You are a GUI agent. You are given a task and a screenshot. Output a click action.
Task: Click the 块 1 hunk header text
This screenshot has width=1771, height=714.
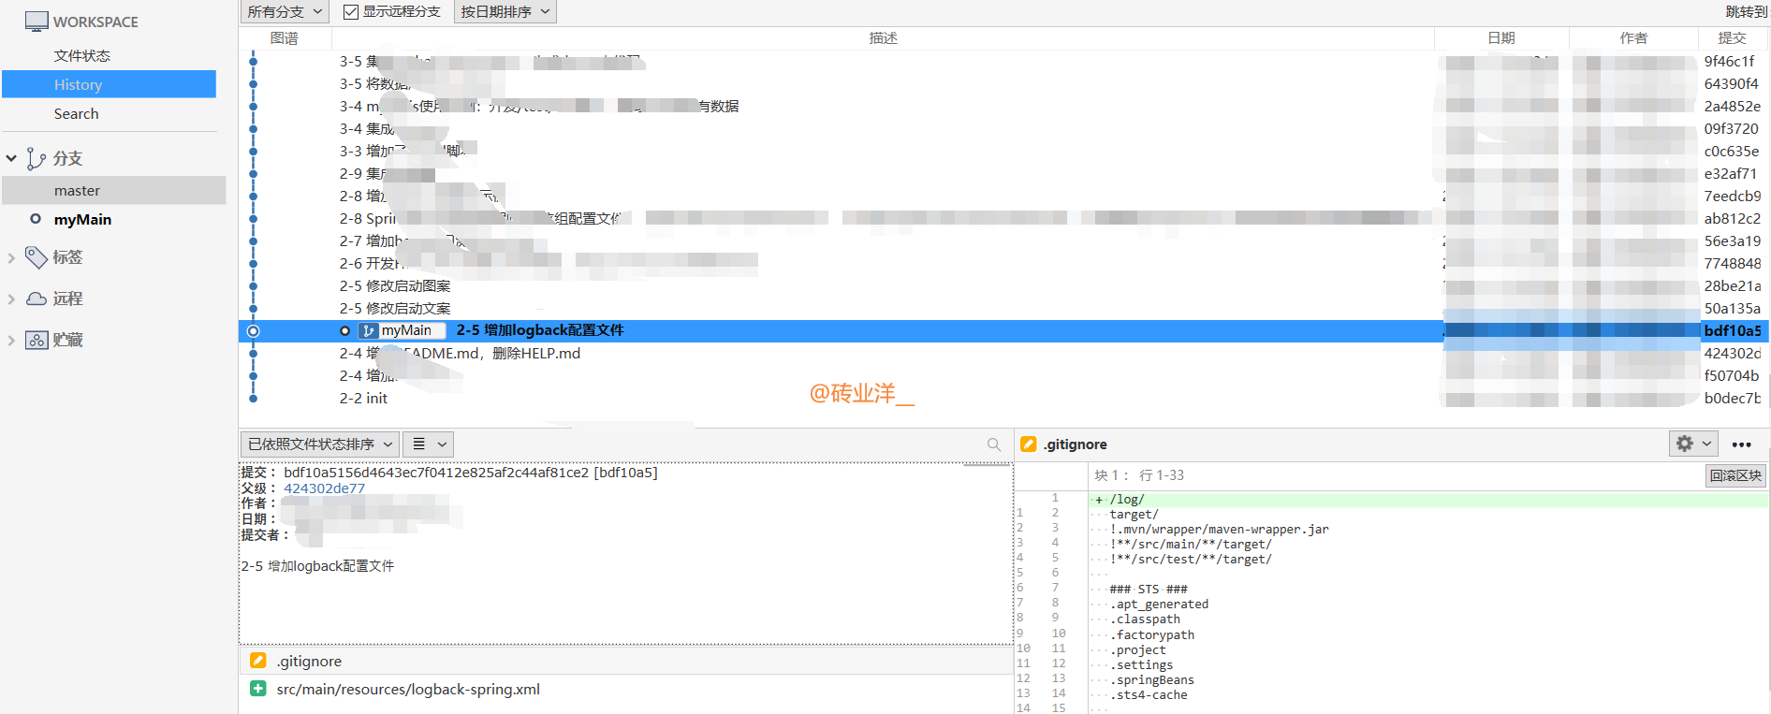point(1139,475)
